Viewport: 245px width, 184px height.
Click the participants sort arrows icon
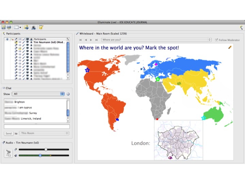pyautogui.click(x=68, y=39)
